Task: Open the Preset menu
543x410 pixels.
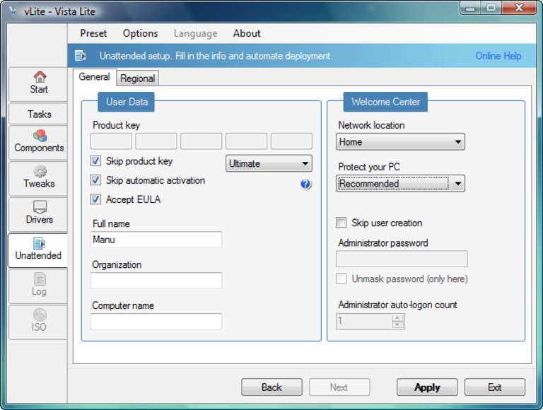Action: pos(93,33)
